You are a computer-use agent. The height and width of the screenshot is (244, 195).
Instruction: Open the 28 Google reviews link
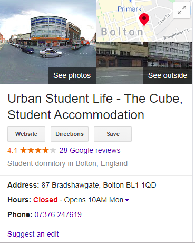[x=90, y=150]
